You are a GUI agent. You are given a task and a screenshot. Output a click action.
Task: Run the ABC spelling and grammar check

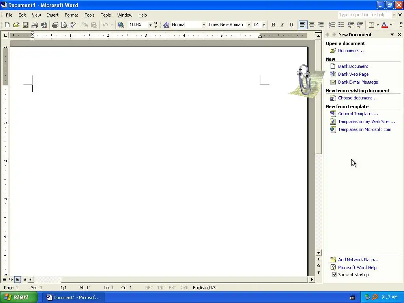73,25
